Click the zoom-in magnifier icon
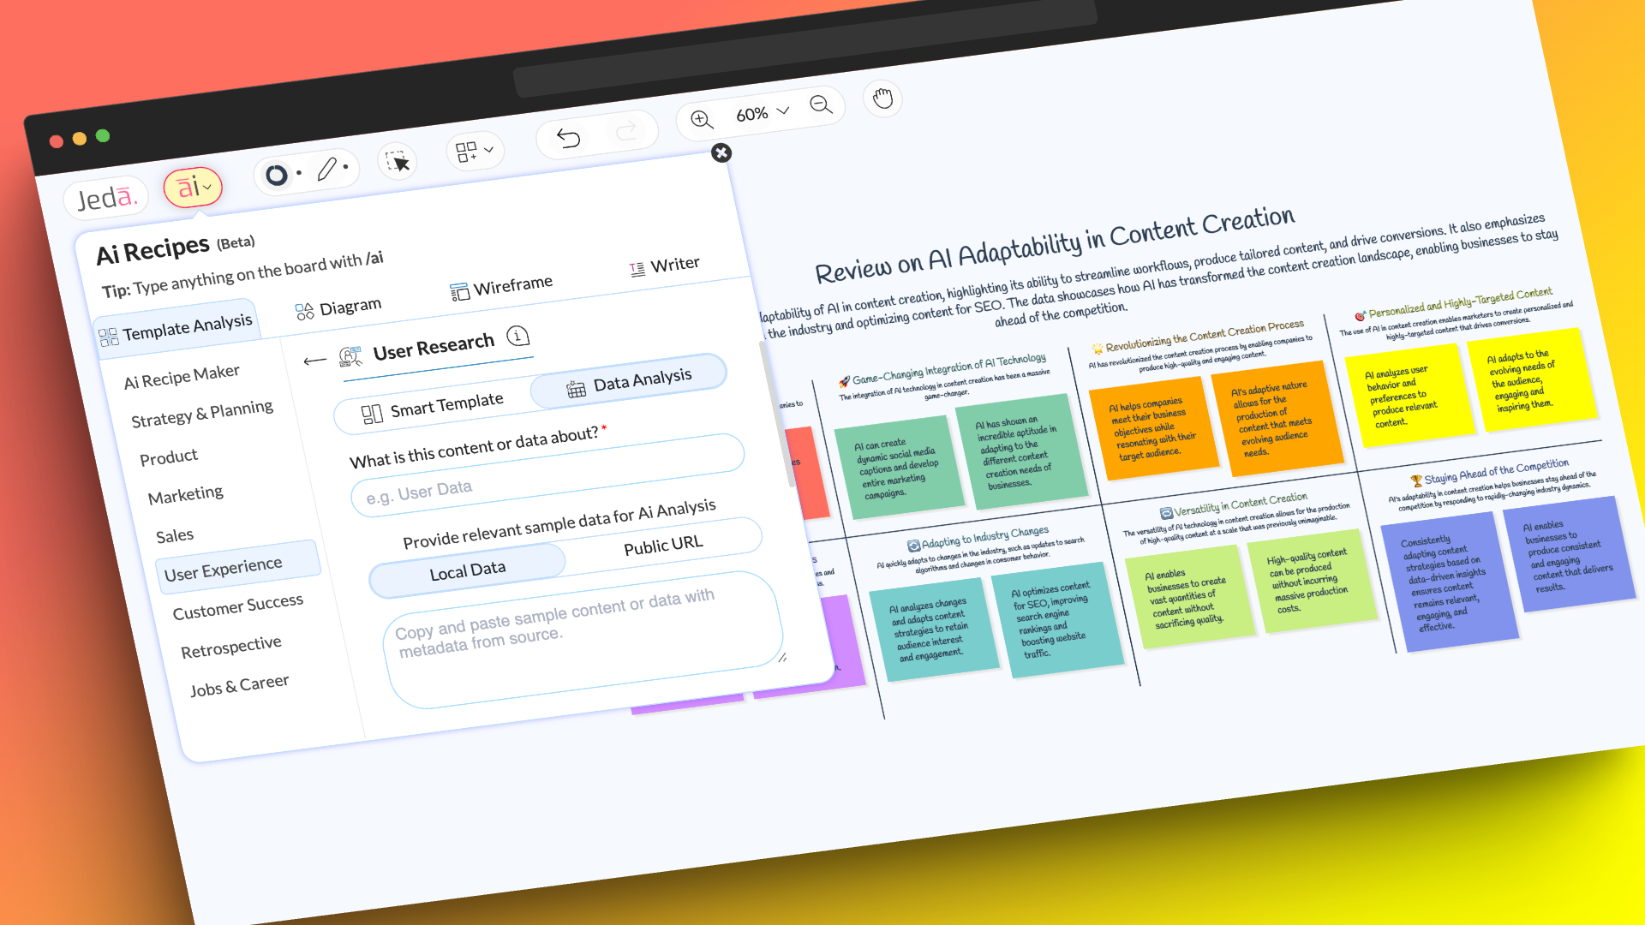Image resolution: width=1645 pixels, height=925 pixels. pyautogui.click(x=701, y=121)
